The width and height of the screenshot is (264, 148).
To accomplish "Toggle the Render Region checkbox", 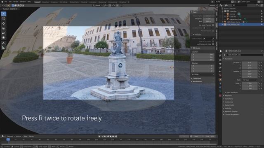I will pyautogui.click(x=213, y=31).
